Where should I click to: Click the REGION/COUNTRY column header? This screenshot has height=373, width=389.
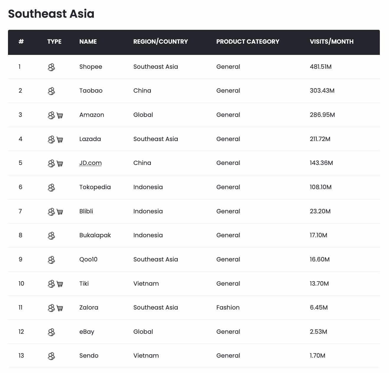[161, 42]
